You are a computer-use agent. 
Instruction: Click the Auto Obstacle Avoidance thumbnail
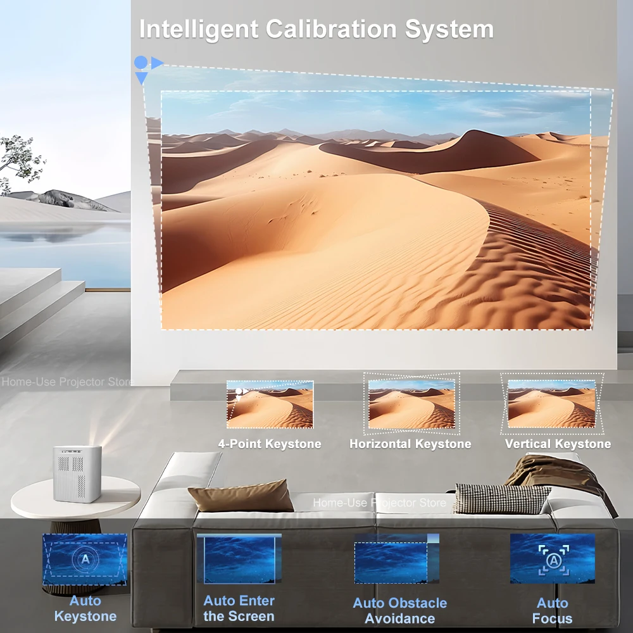coord(396,559)
